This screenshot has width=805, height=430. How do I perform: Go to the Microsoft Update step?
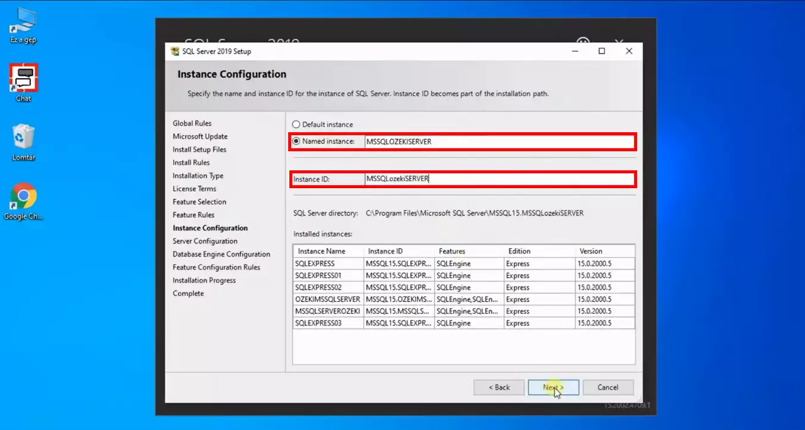tap(200, 136)
